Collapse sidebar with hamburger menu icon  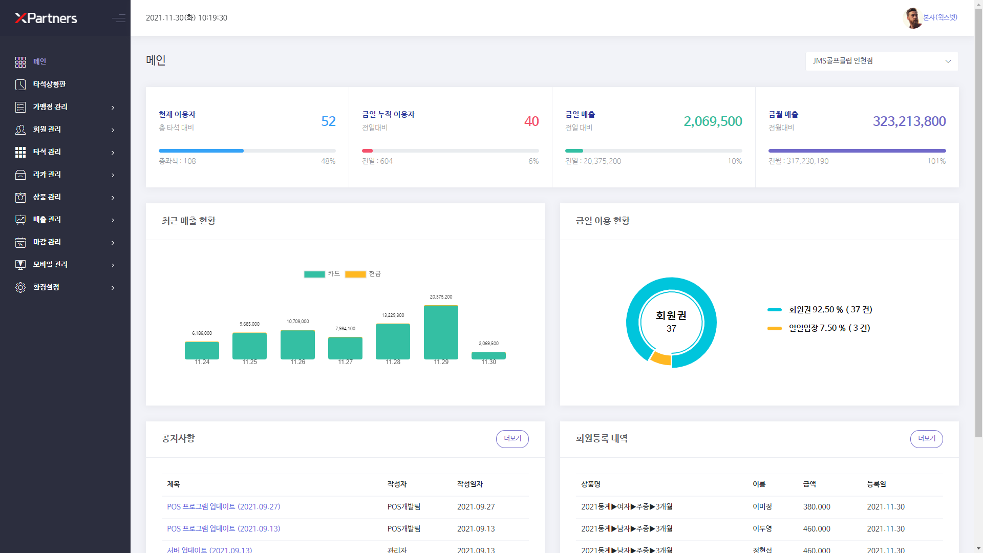[119, 18]
